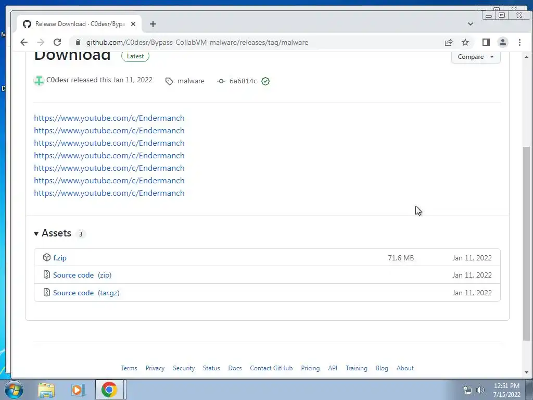Image resolution: width=533 pixels, height=400 pixels.
Task: Click the Docs footer link
Action: tap(235, 368)
